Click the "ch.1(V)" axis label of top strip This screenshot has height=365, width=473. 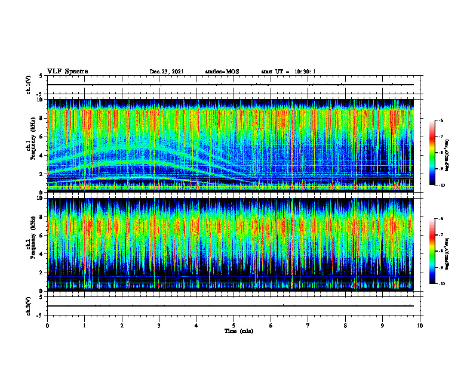pos(28,85)
